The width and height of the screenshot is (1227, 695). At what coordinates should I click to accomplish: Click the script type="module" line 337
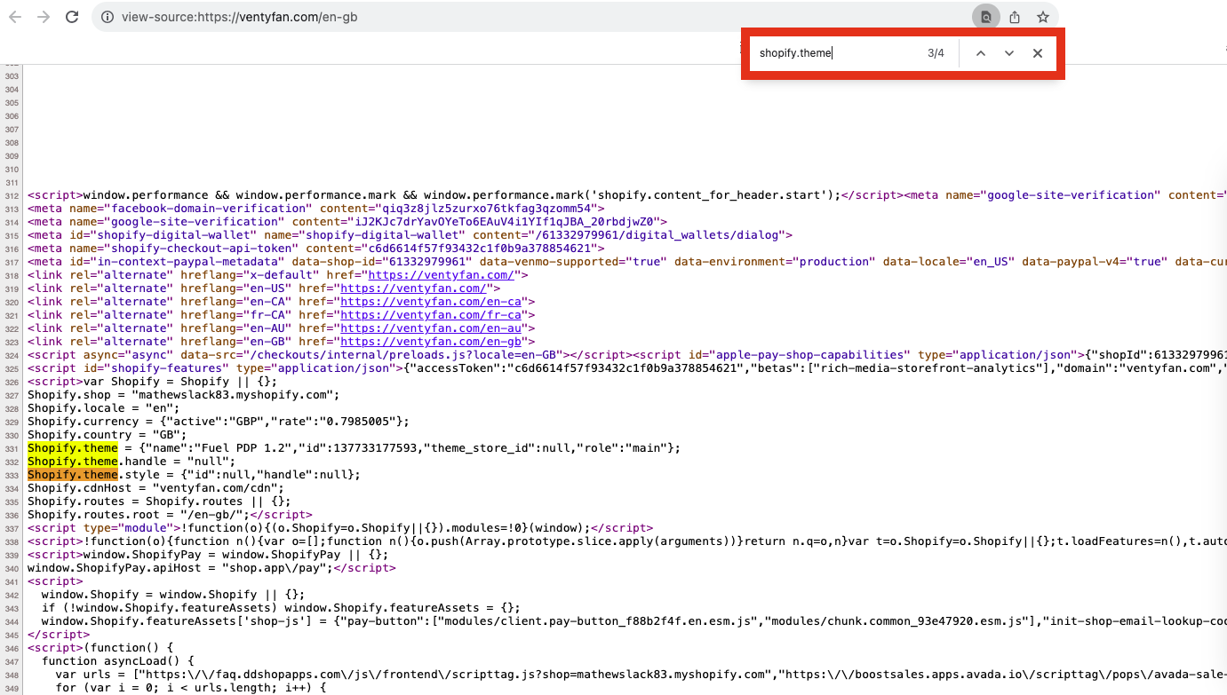[x=340, y=528]
